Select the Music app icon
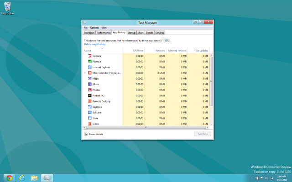The image size is (292, 182). tap(89, 84)
